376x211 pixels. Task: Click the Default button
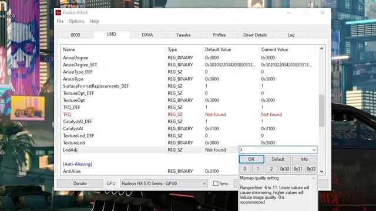point(278,159)
